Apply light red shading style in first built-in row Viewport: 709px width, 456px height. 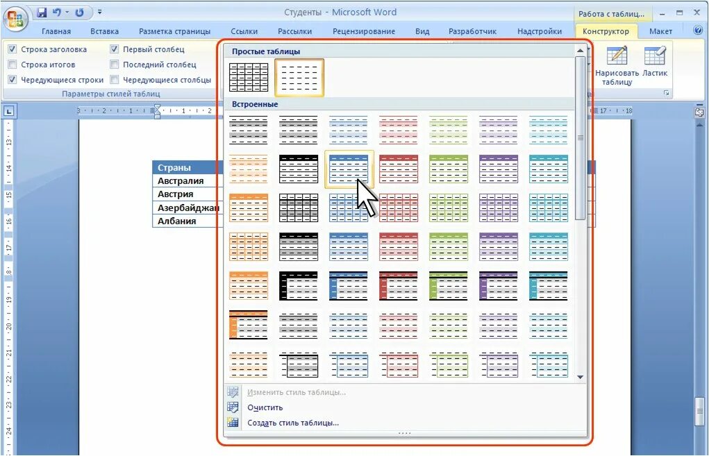tap(399, 130)
